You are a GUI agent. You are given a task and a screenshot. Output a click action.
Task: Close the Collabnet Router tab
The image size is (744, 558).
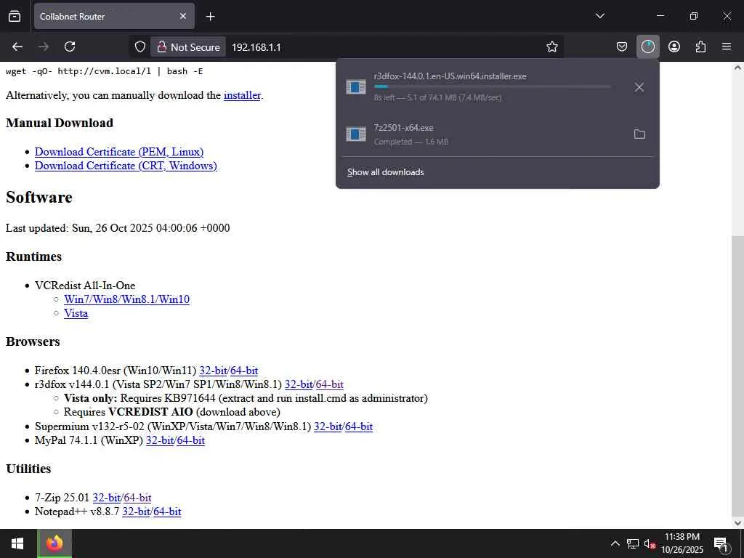(183, 16)
